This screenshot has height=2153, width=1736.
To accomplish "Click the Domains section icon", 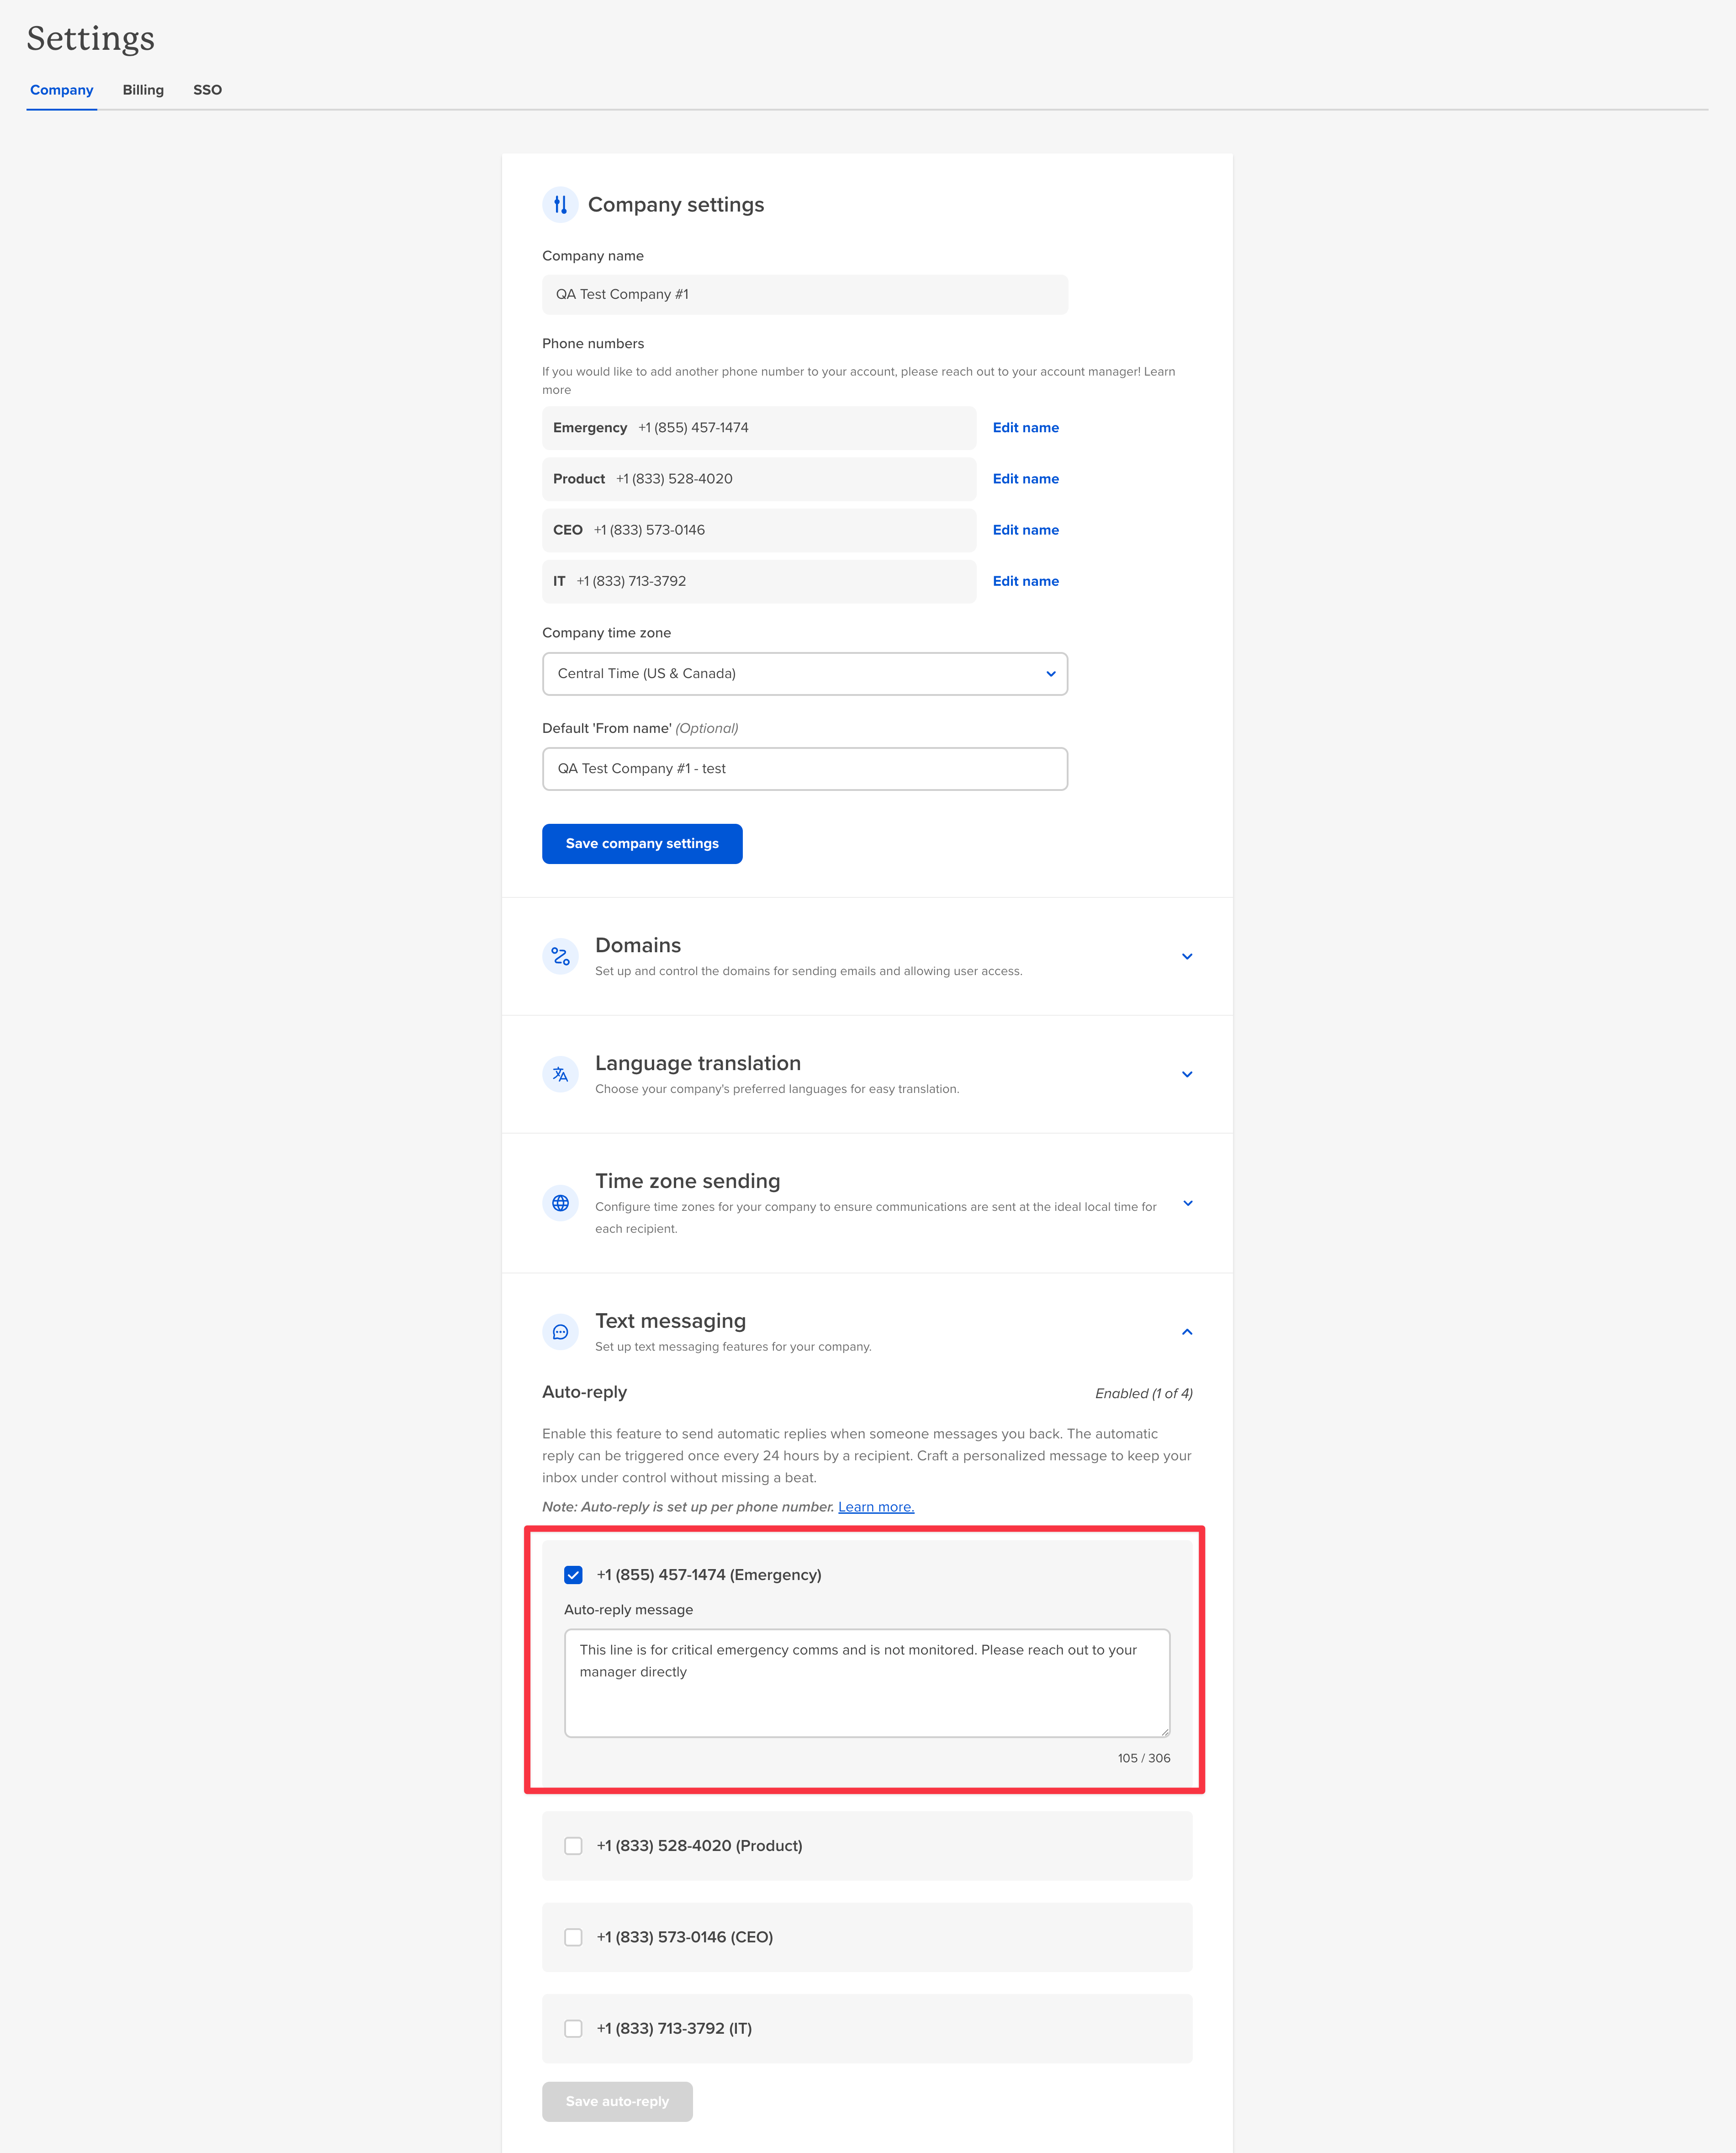I will [x=560, y=956].
